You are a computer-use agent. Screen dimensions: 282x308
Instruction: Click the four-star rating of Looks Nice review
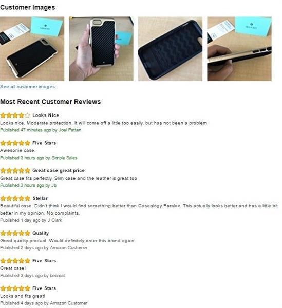pyautogui.click(x=15, y=115)
